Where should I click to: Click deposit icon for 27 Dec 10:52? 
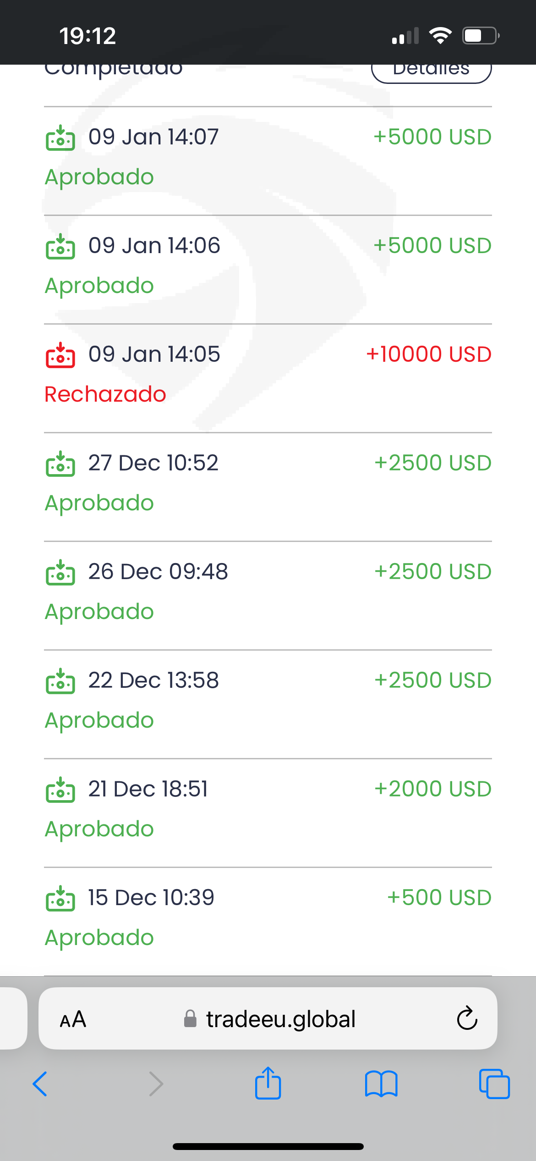coord(60,464)
